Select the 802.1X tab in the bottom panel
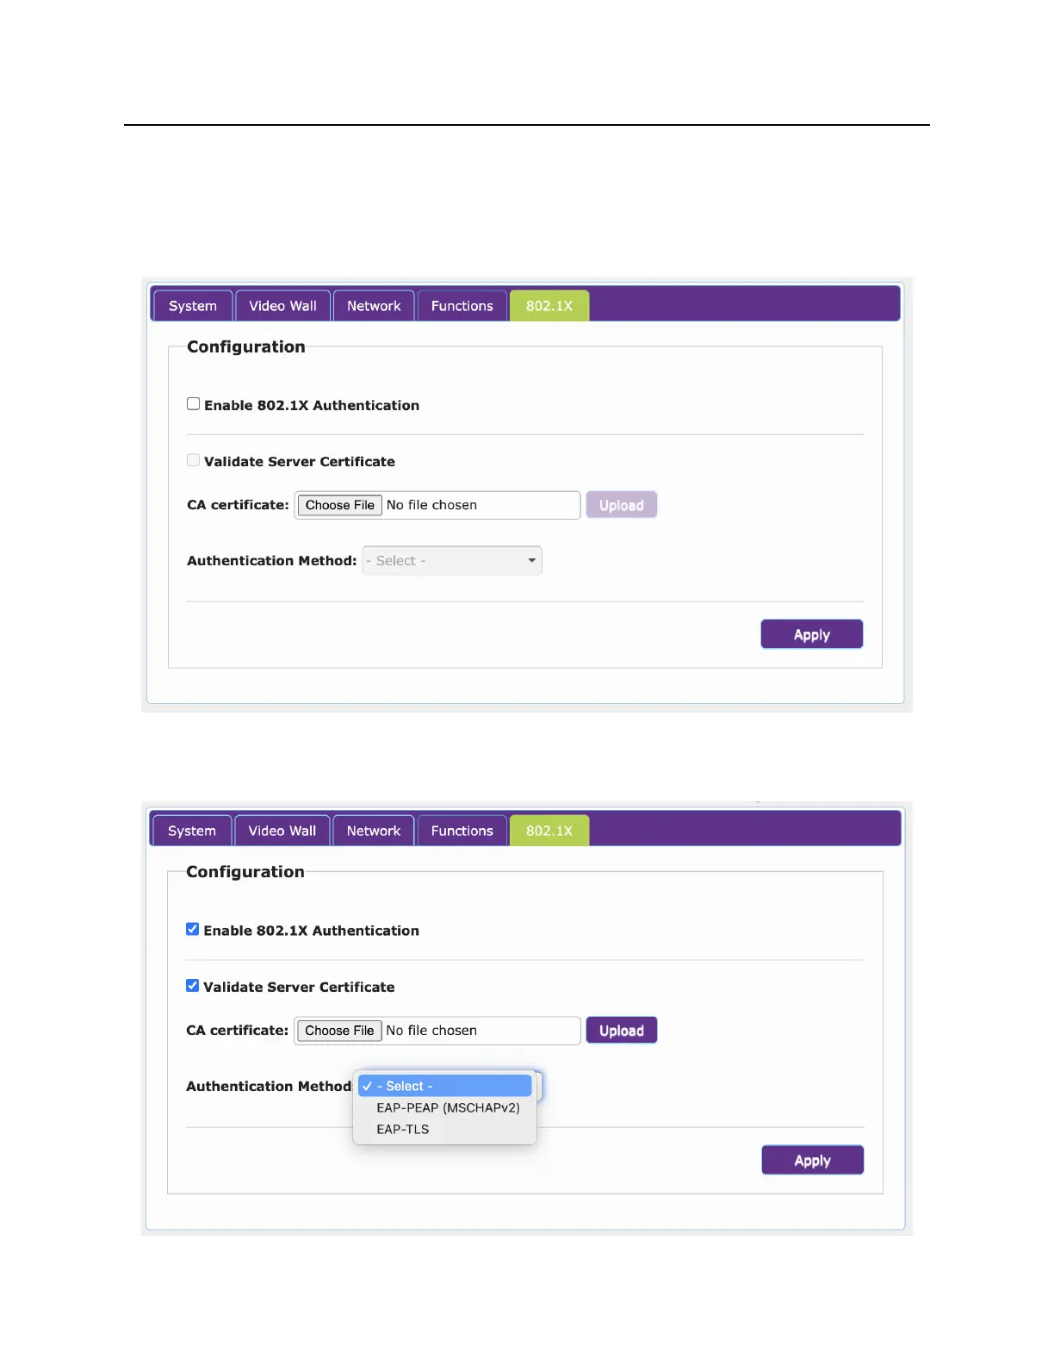The width and height of the screenshot is (1054, 1365). click(549, 831)
